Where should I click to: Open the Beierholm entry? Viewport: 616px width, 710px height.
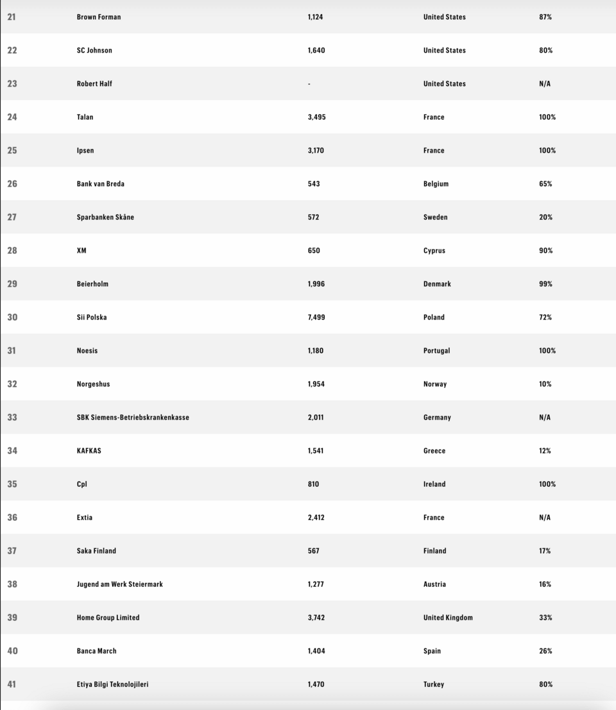pos(92,284)
